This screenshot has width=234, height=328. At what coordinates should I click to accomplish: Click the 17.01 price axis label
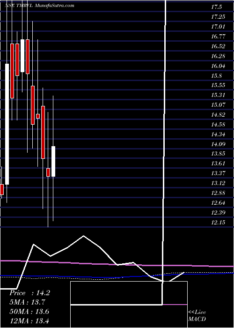pos(218,27)
